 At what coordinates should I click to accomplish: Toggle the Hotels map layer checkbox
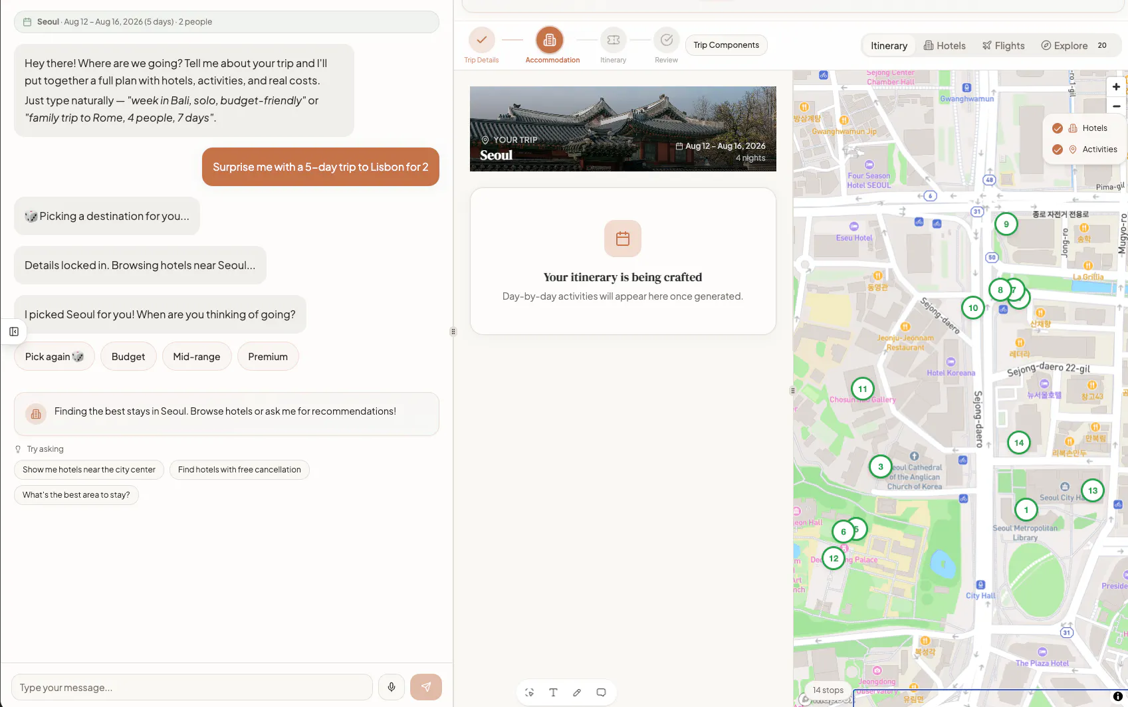(x=1058, y=128)
